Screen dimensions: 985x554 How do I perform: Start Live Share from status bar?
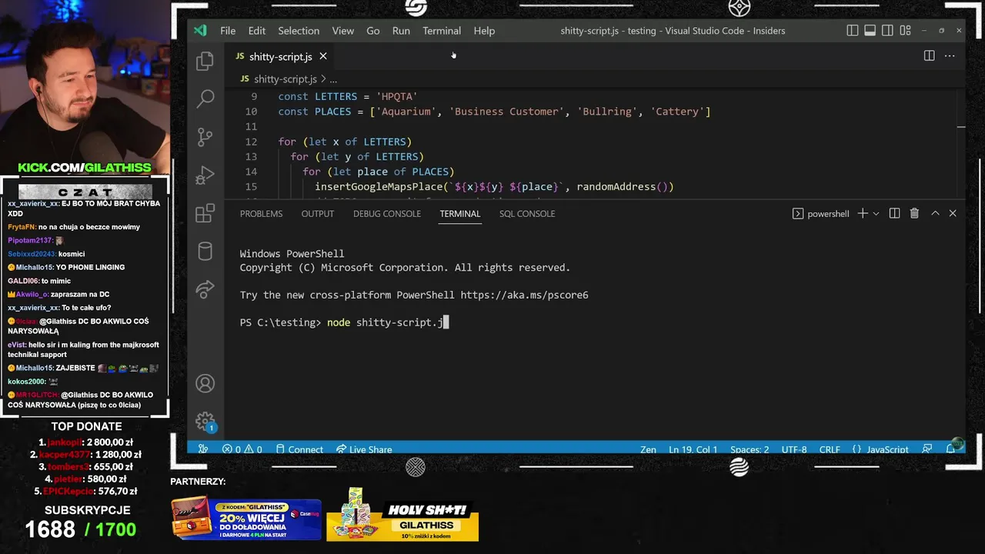click(364, 449)
